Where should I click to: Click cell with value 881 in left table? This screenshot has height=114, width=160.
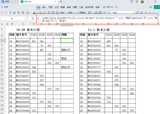pos(34,41)
